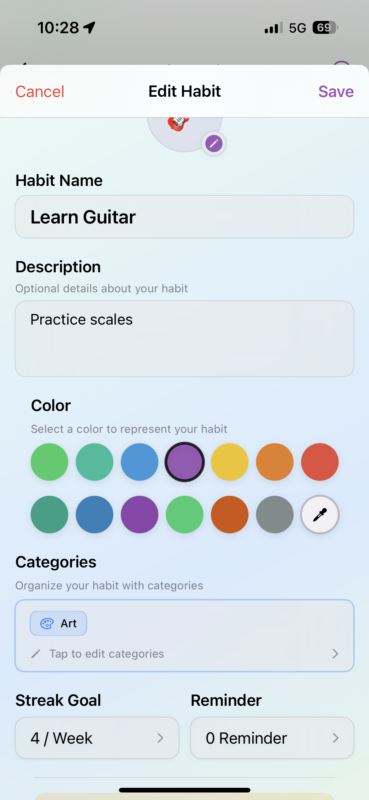Save the habit changes

pyautogui.click(x=336, y=92)
